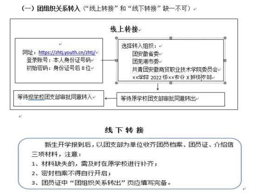Select the left-middle resize handle
Image resolution: width=257 pixels, height=193 pixels.
coord(116,61)
